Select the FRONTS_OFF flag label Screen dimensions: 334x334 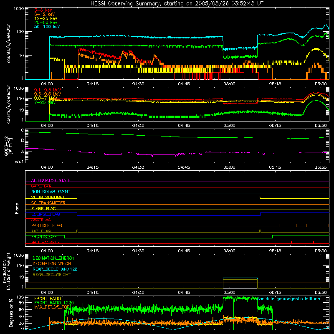pyautogui.click(x=44, y=237)
